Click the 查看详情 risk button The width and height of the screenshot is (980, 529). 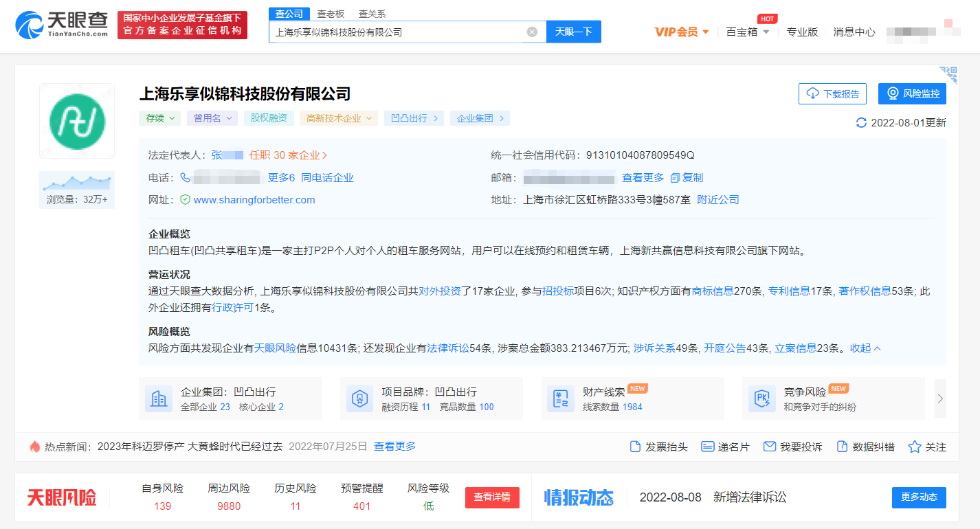point(492,497)
